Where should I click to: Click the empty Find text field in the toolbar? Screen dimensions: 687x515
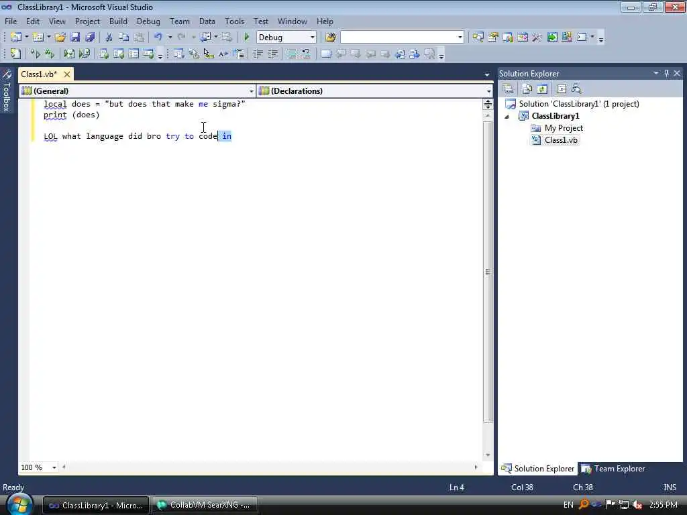click(x=399, y=38)
